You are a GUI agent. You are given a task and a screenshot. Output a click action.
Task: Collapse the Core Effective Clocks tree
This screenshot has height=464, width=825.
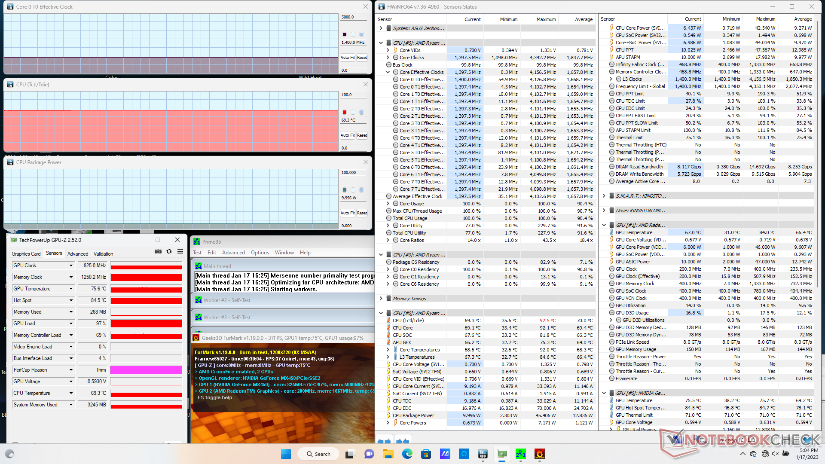[x=388, y=72]
